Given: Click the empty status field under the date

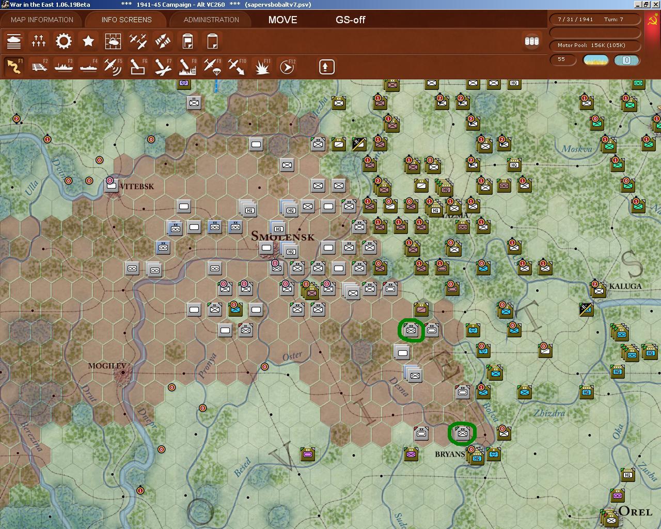Looking at the screenshot, I should coord(595,33).
